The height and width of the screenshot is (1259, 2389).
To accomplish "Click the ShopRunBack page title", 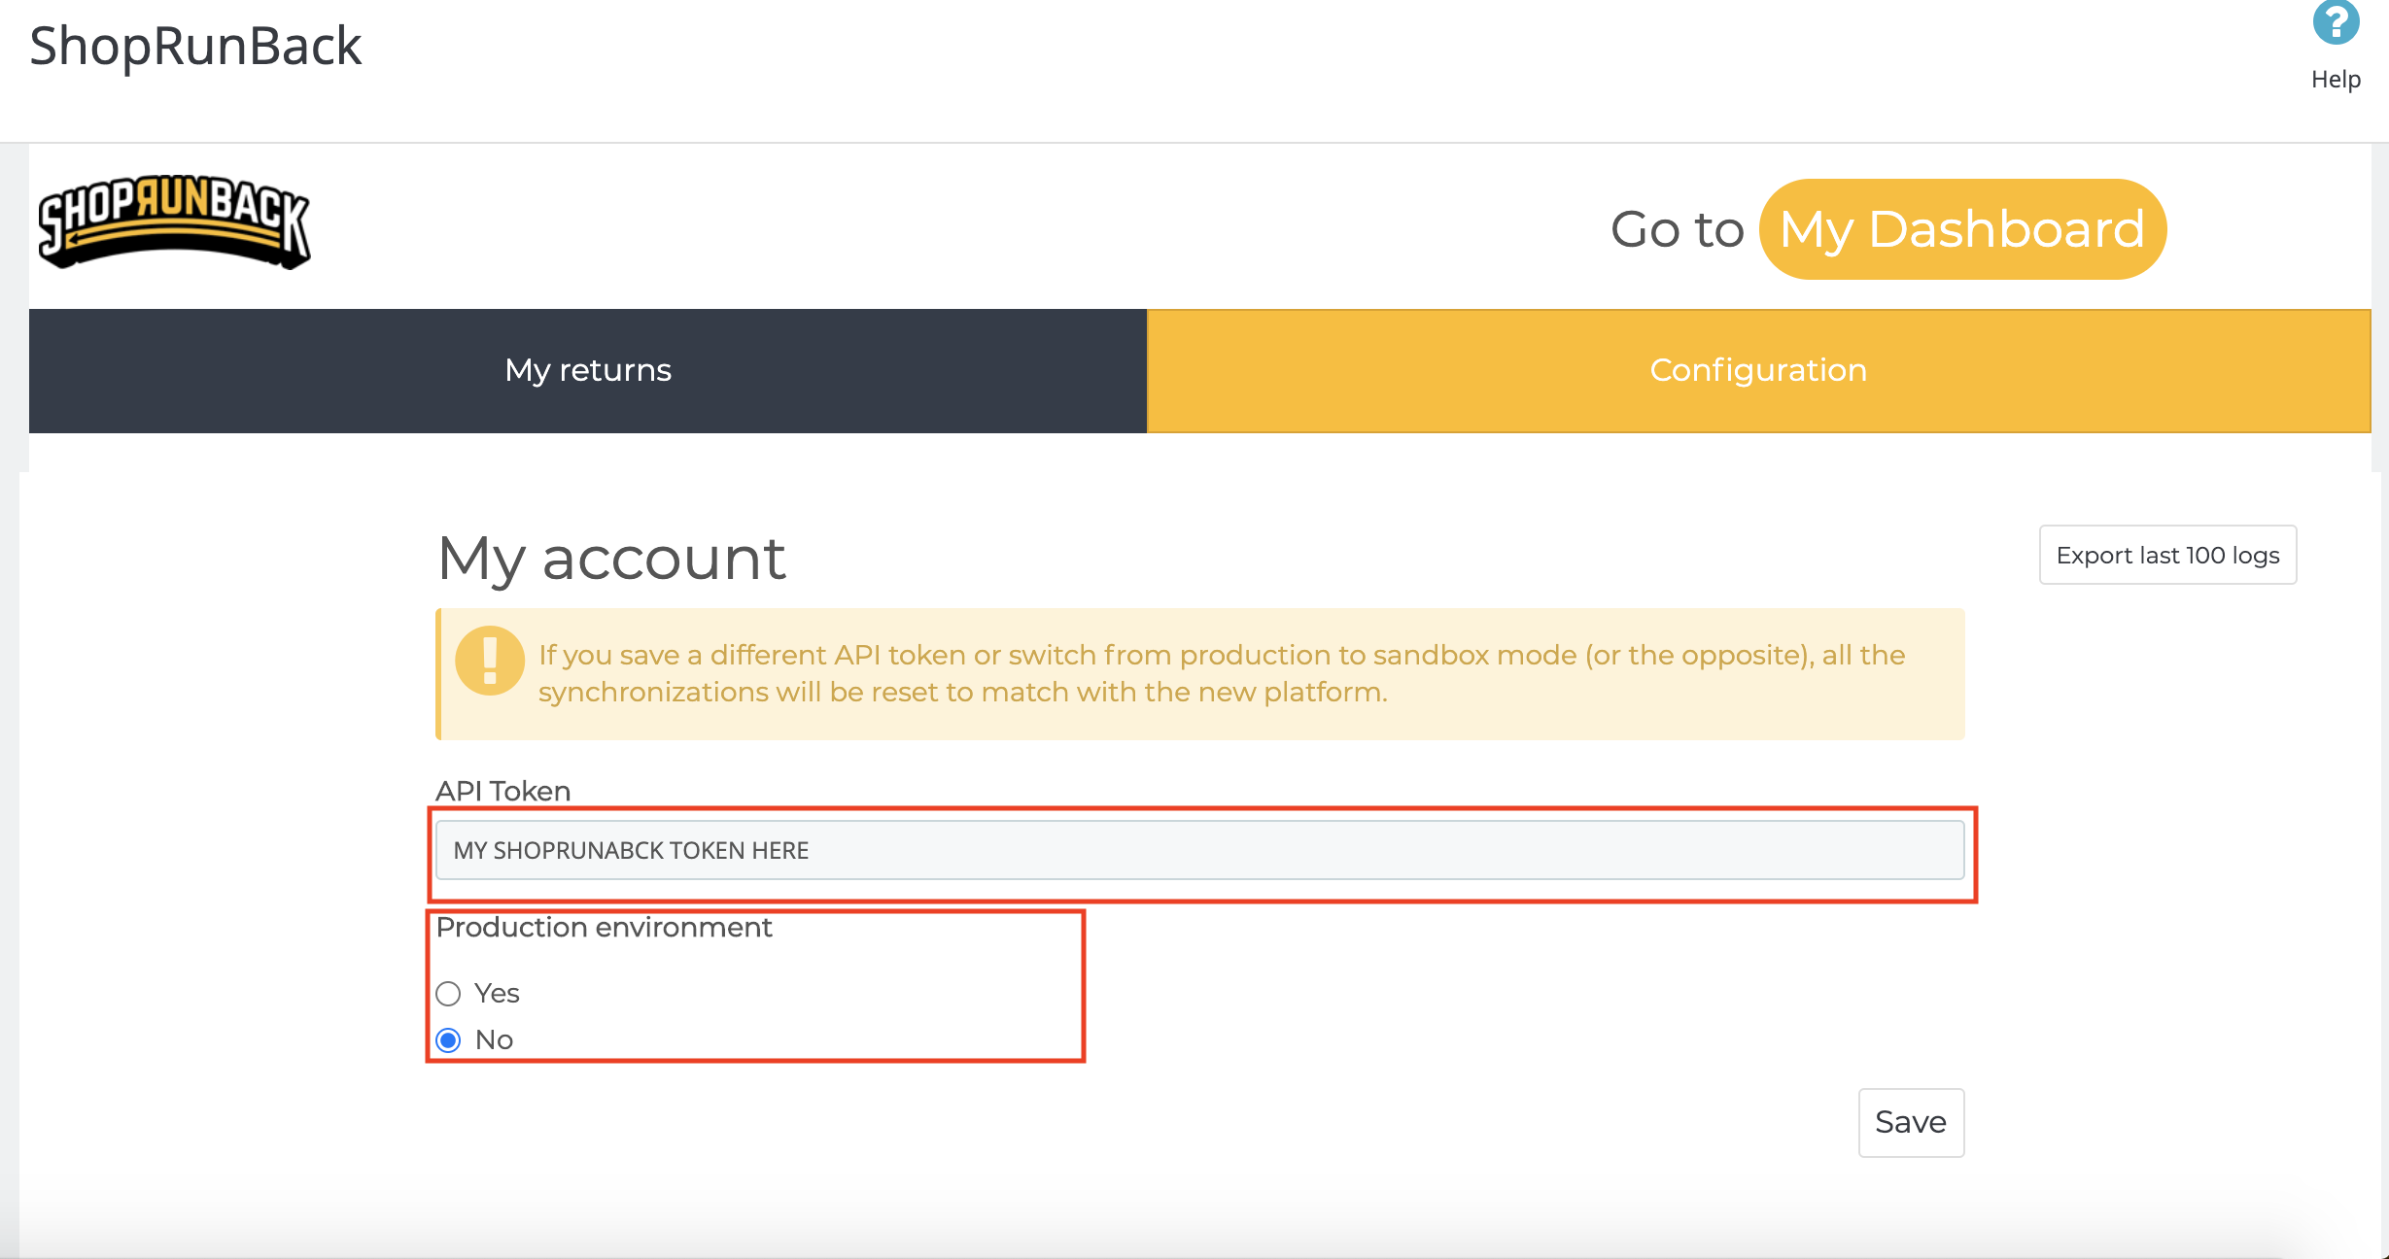I will (195, 46).
